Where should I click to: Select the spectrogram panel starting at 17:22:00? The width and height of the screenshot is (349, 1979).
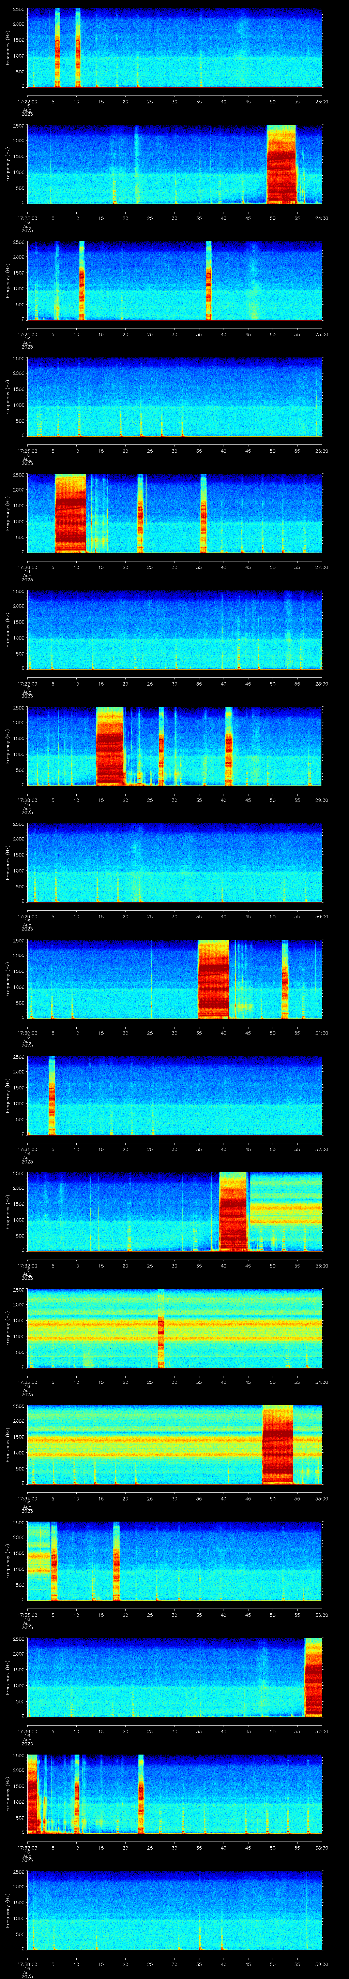coord(175,48)
